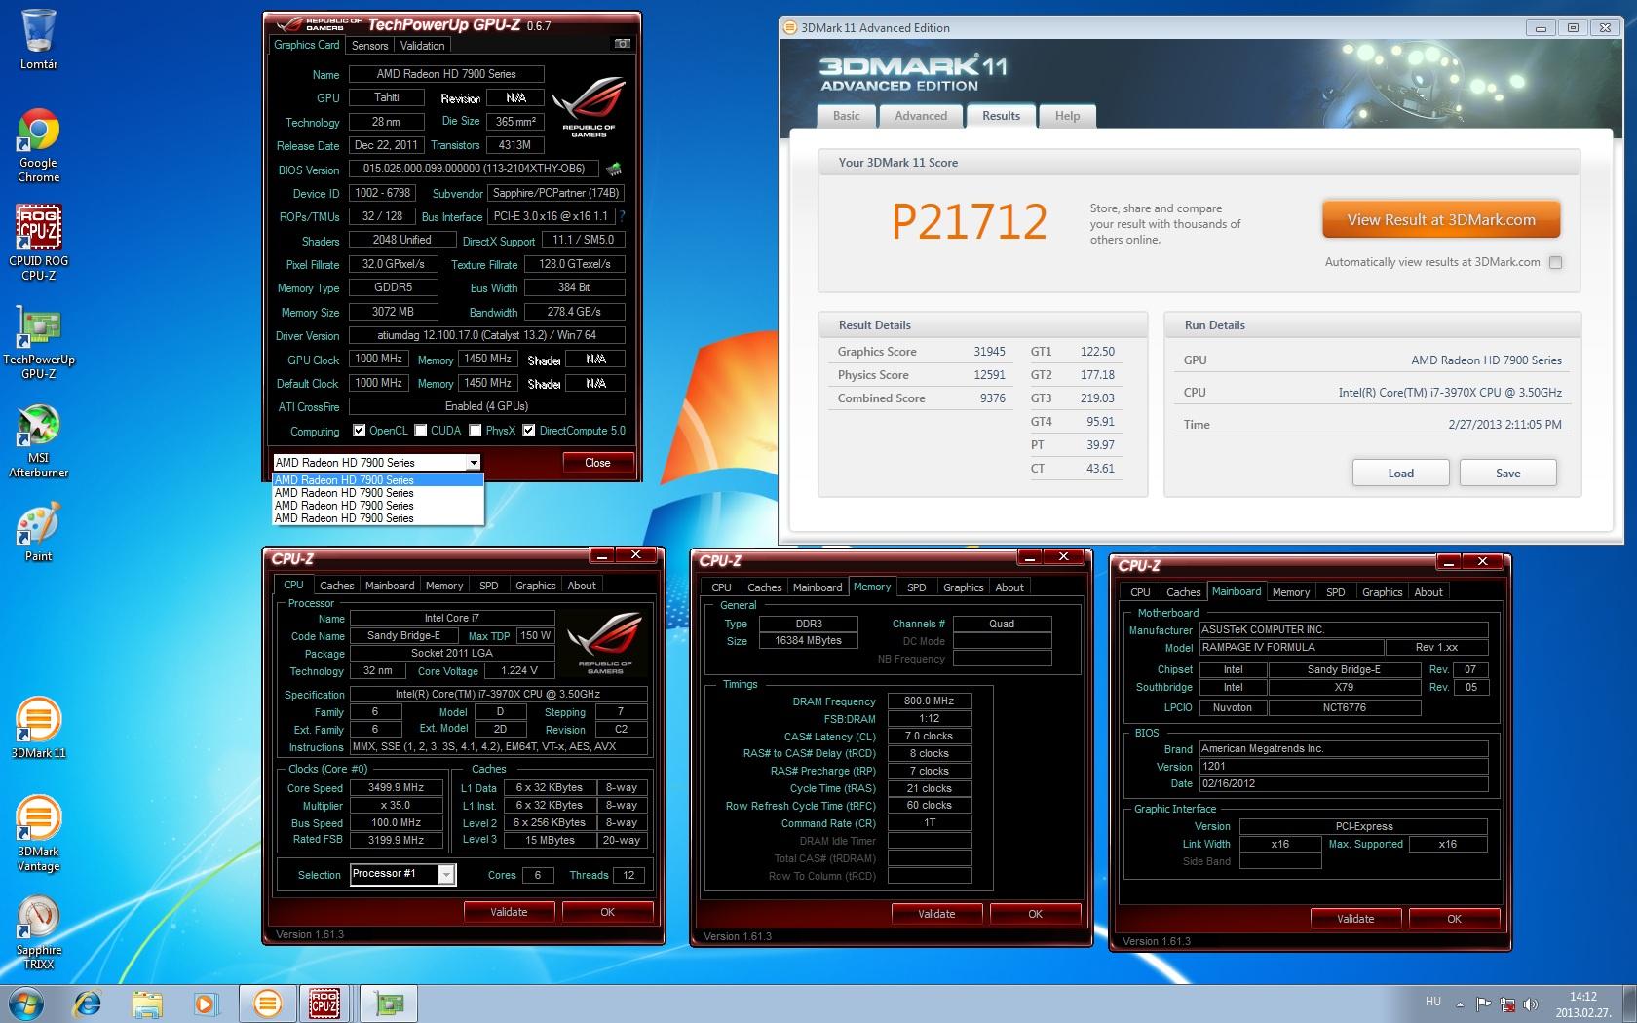
Task: Switch to the Validation tab in GPU-Z
Action: [422, 46]
